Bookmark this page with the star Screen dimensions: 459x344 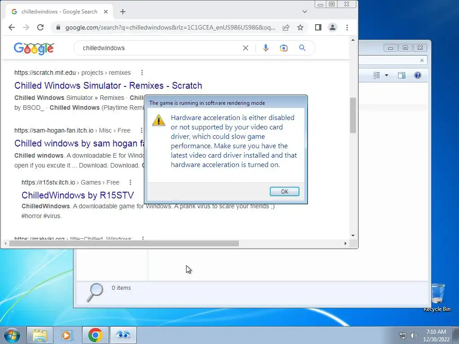[x=300, y=27]
